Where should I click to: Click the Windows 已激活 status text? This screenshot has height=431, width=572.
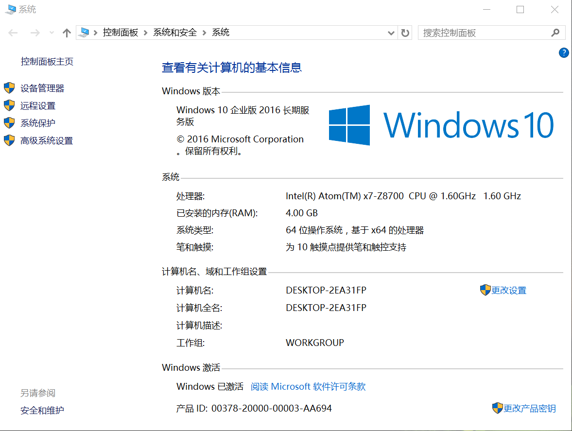(210, 386)
